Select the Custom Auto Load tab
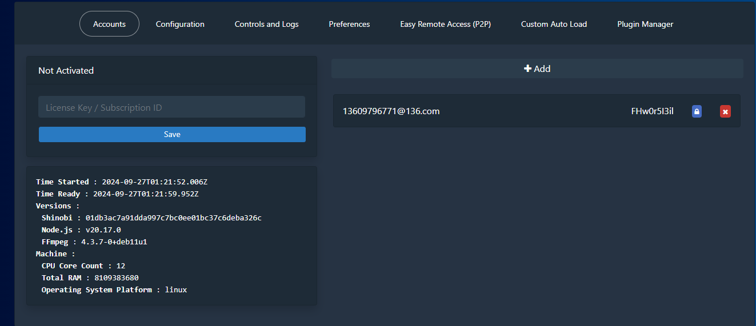Image resolution: width=756 pixels, height=326 pixels. (554, 24)
